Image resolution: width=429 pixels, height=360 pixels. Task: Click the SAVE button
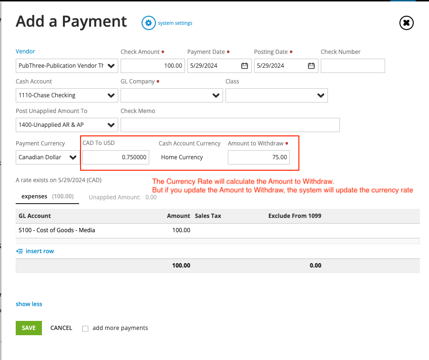[28, 328]
